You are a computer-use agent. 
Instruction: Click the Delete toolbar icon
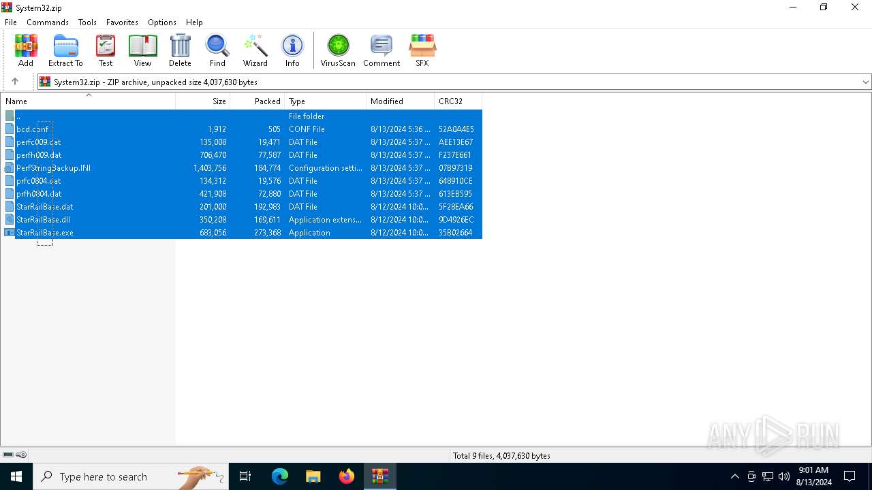[180, 50]
